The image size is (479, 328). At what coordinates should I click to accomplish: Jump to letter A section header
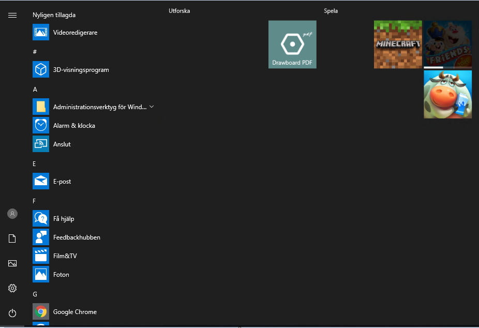35,89
